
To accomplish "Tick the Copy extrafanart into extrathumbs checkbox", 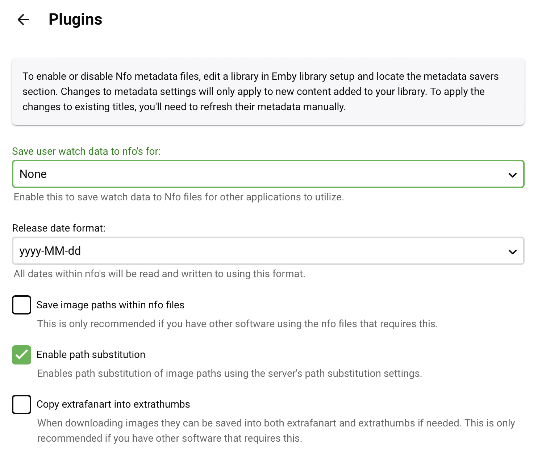I will pyautogui.click(x=21, y=404).
